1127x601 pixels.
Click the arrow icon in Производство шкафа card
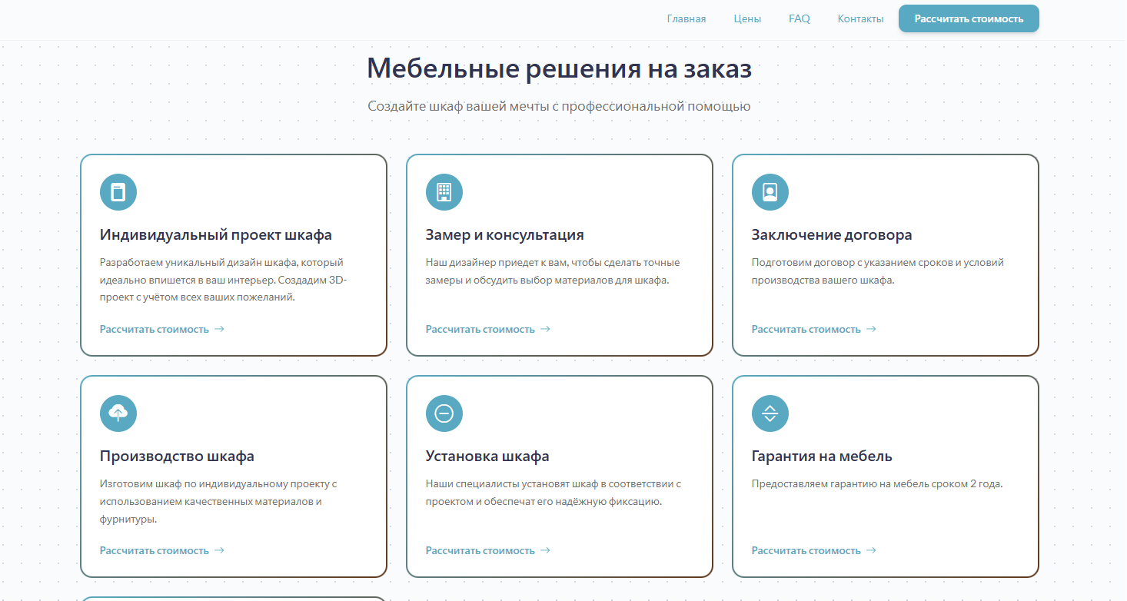(x=219, y=550)
